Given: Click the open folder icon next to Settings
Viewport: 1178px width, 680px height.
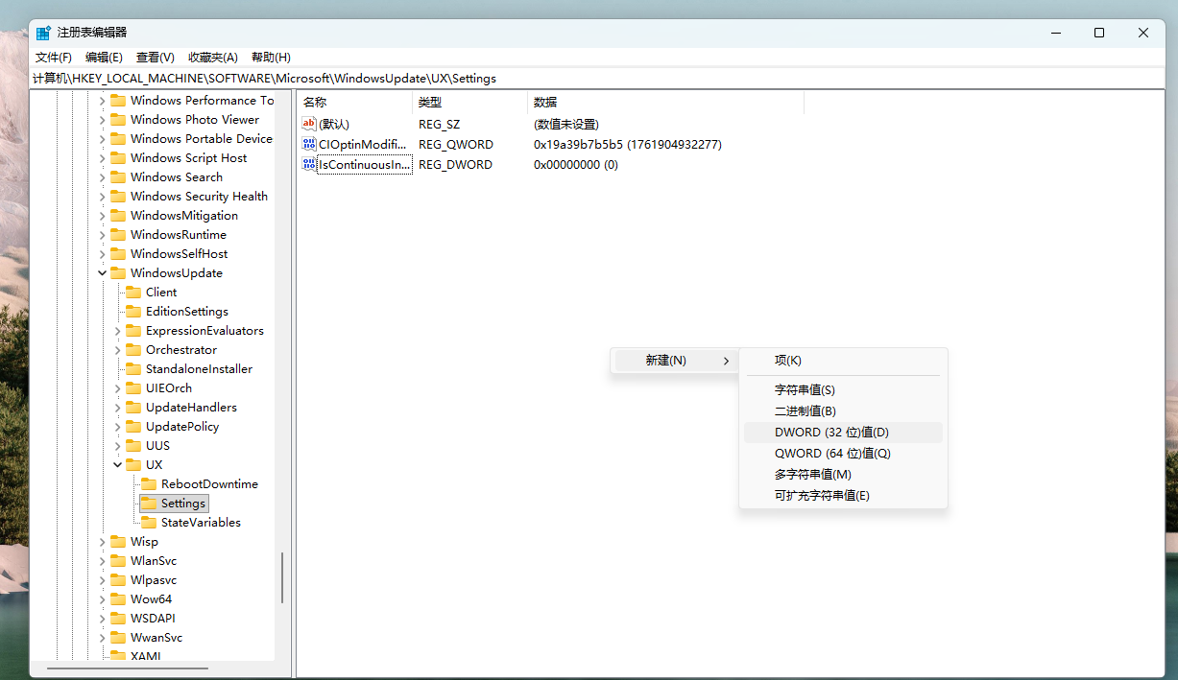Looking at the screenshot, I should tap(149, 504).
